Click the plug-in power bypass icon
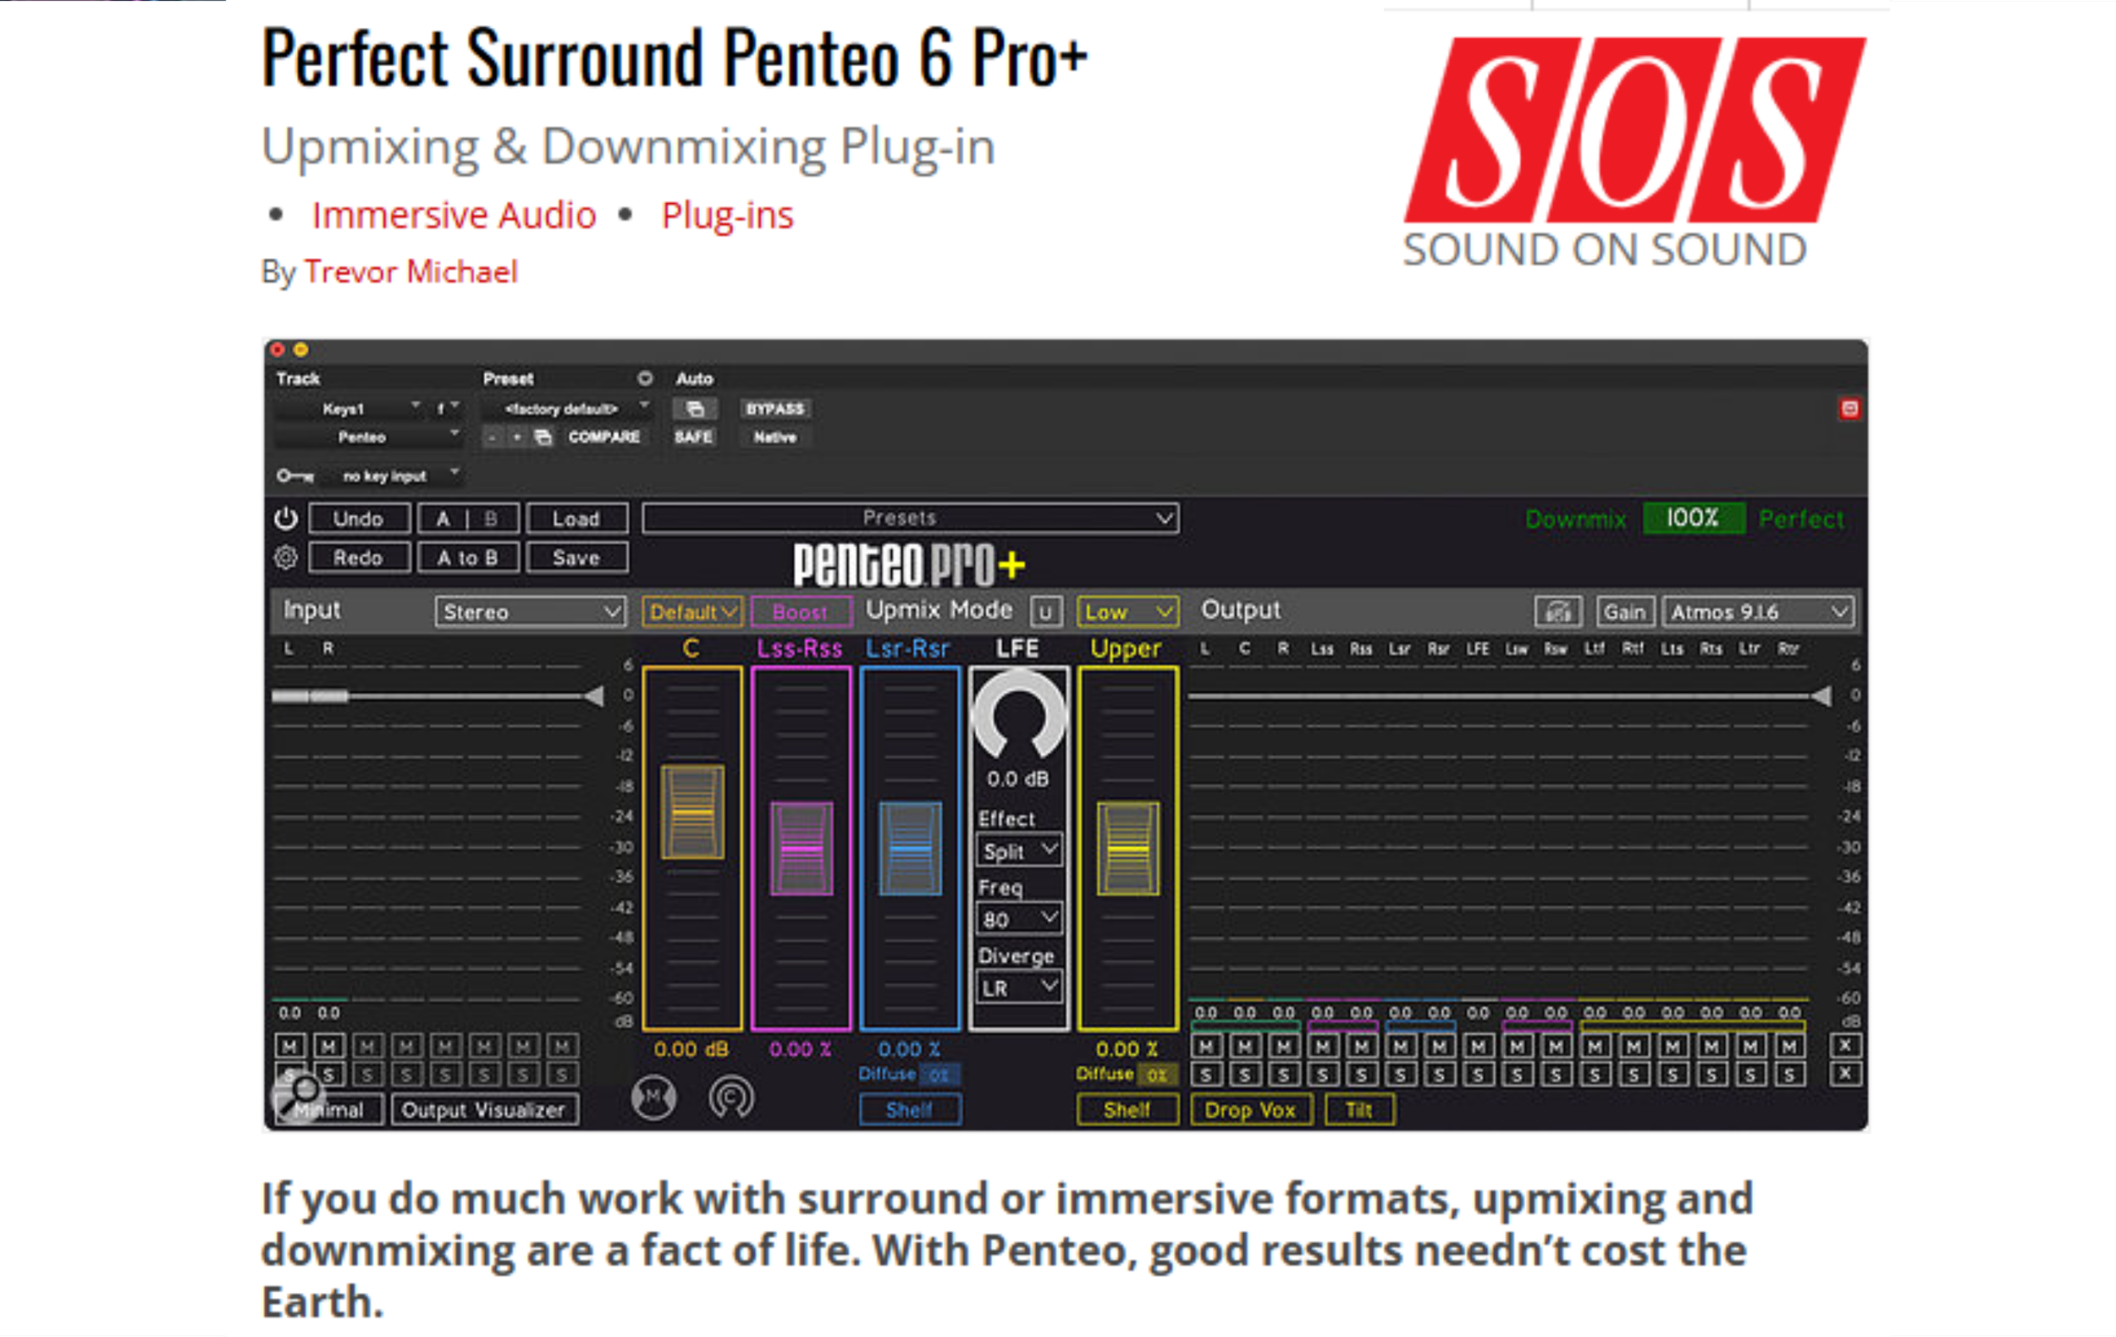 click(285, 518)
